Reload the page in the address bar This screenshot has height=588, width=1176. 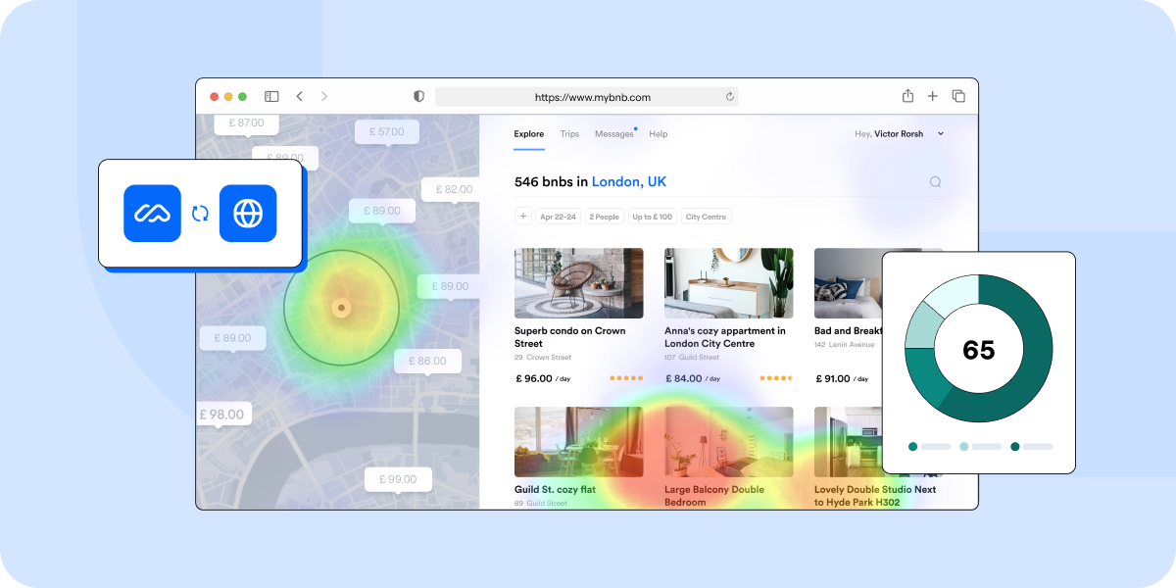[x=729, y=97]
